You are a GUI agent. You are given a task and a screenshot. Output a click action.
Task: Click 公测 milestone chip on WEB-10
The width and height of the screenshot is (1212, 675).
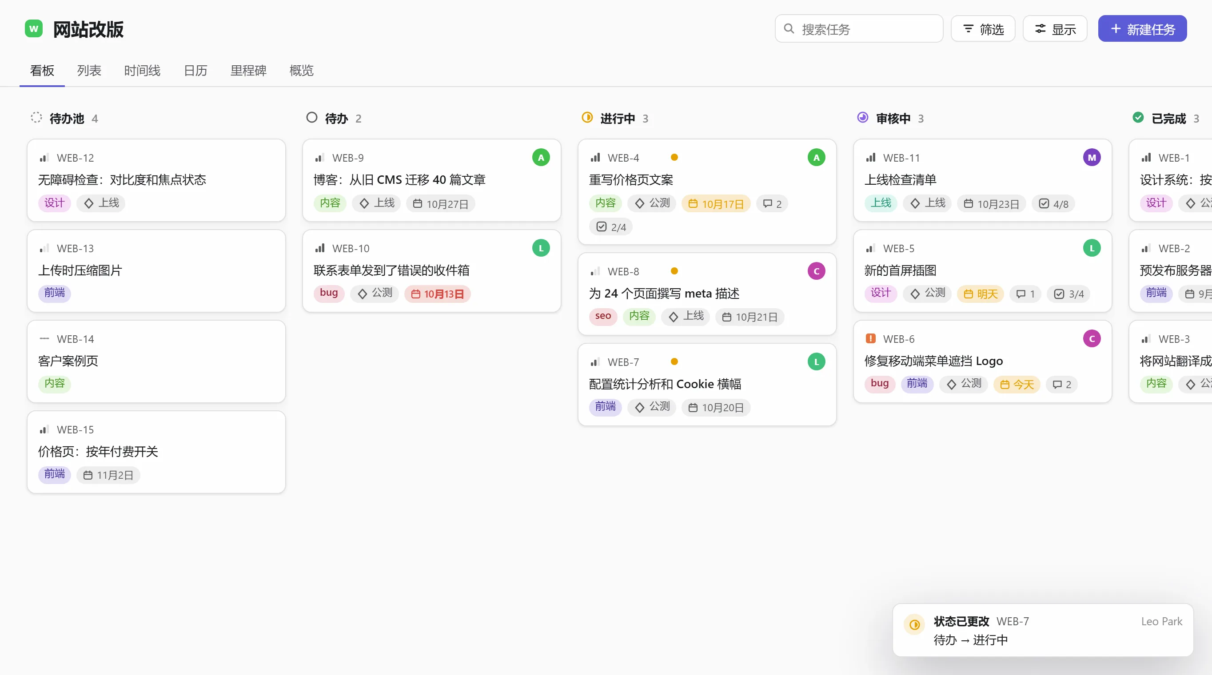[375, 294]
